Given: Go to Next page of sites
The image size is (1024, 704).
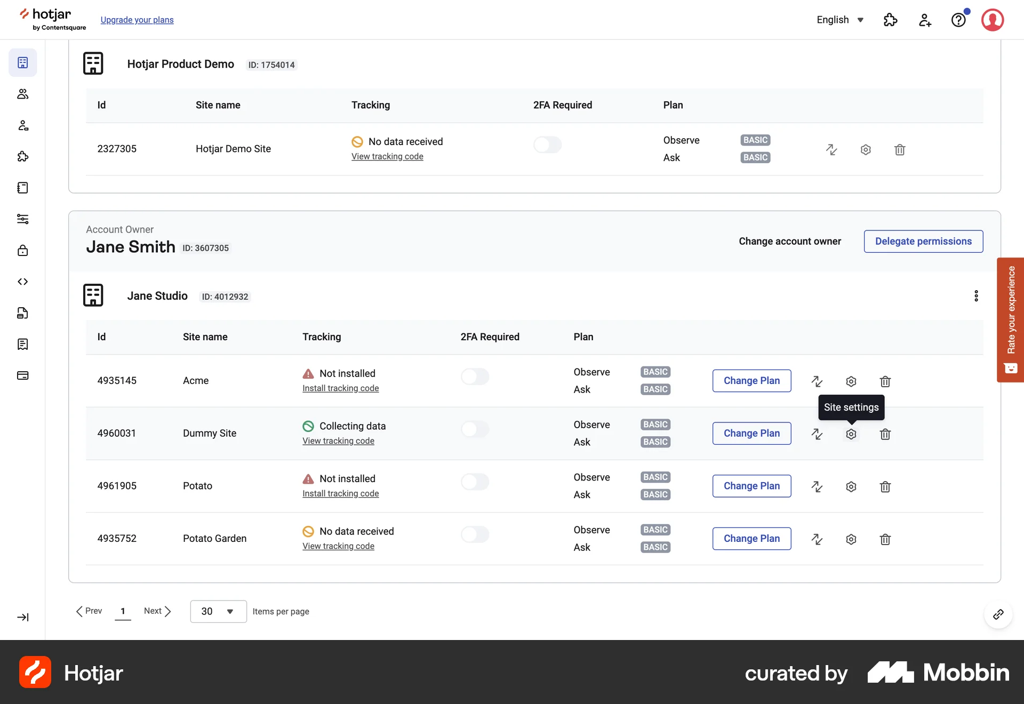Looking at the screenshot, I should pos(156,611).
